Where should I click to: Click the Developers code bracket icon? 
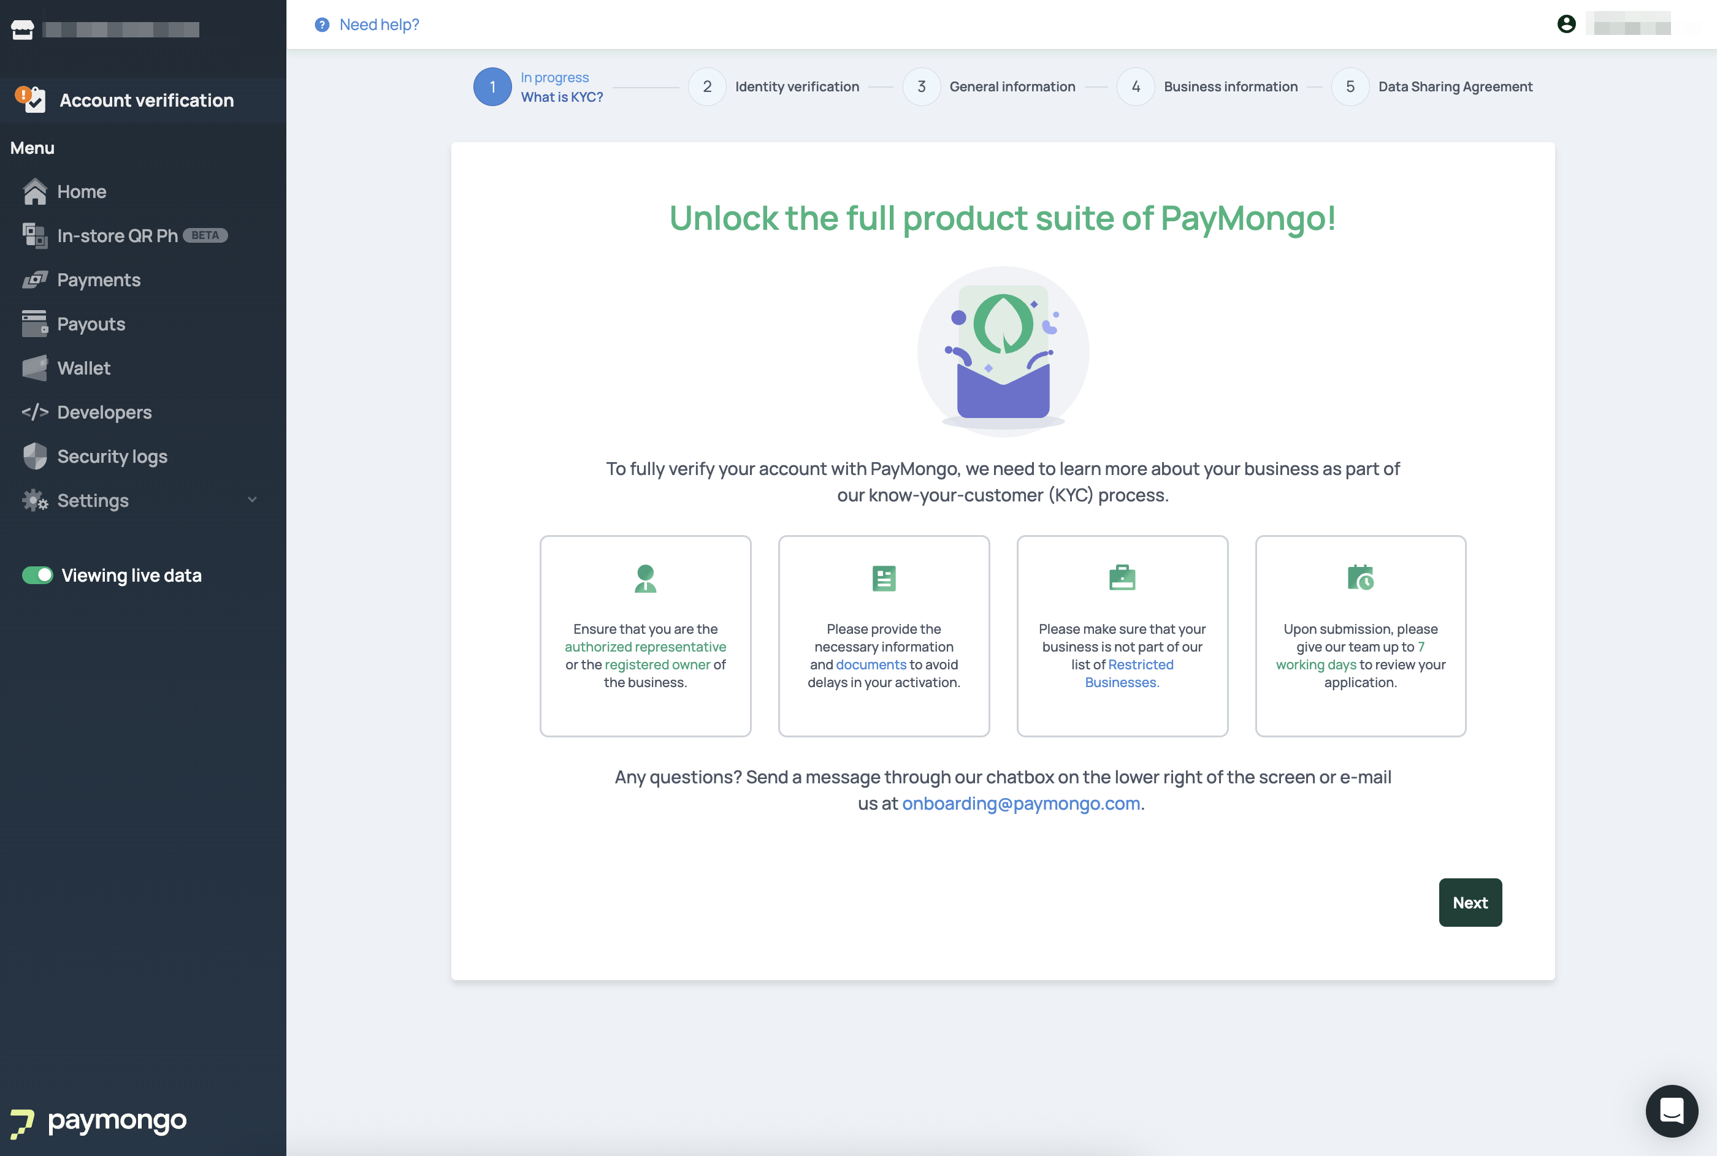pos(35,412)
